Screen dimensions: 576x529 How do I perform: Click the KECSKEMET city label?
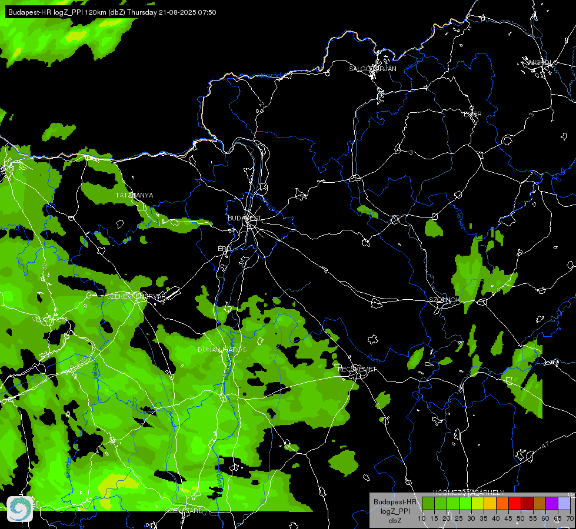coord(358,369)
